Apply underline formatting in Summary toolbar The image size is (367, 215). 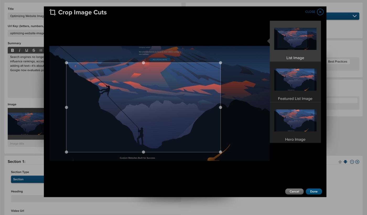26,50
